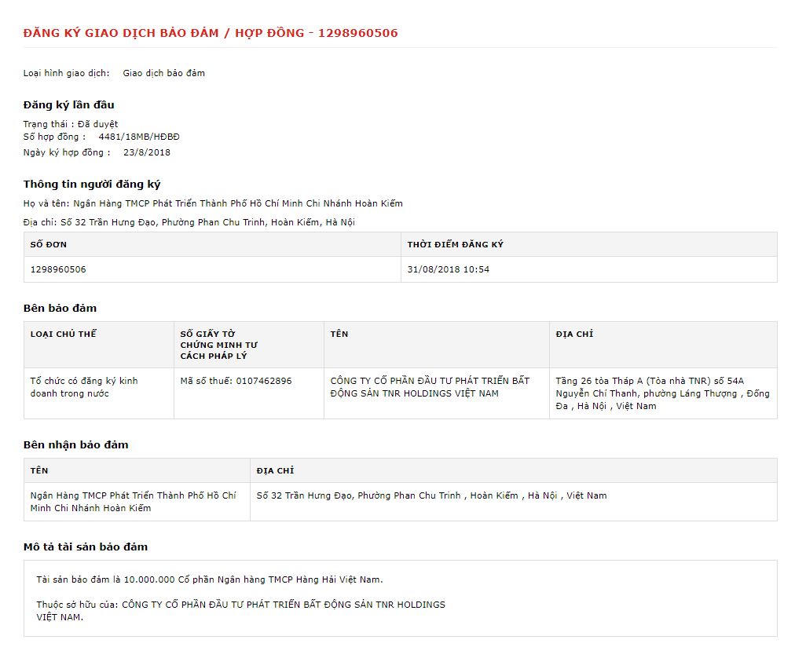
Task: Click the TNR Holdings company name in the table
Action: click(x=430, y=387)
